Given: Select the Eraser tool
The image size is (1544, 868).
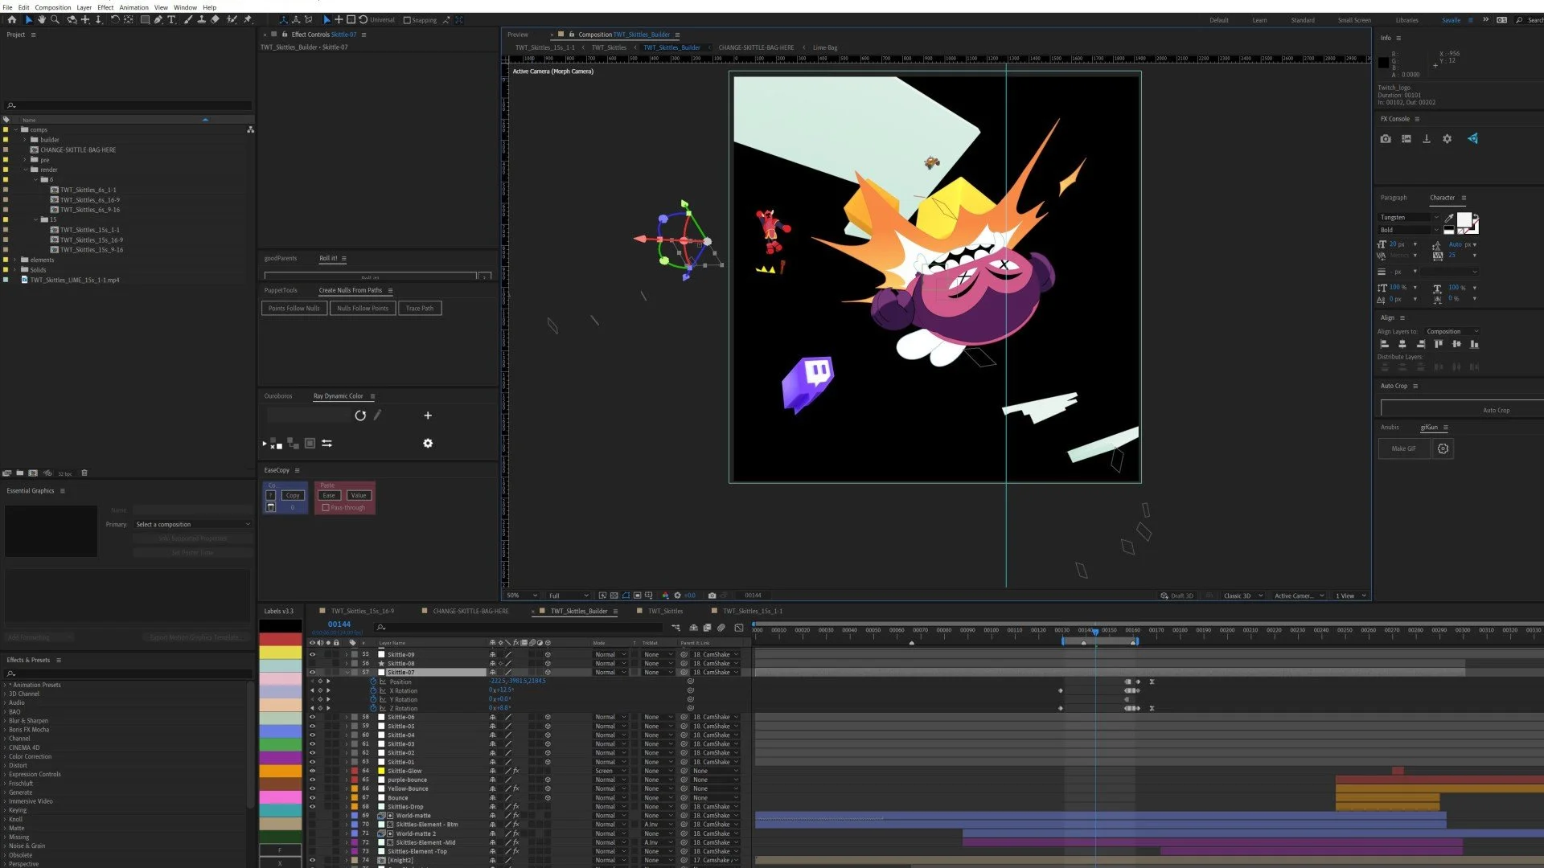Looking at the screenshot, I should point(215,19).
